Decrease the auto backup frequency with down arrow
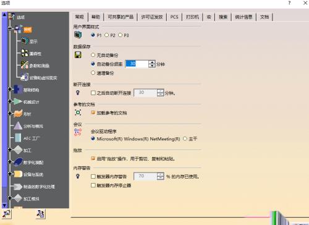The image size is (309, 225). pyautogui.click(x=152, y=66)
